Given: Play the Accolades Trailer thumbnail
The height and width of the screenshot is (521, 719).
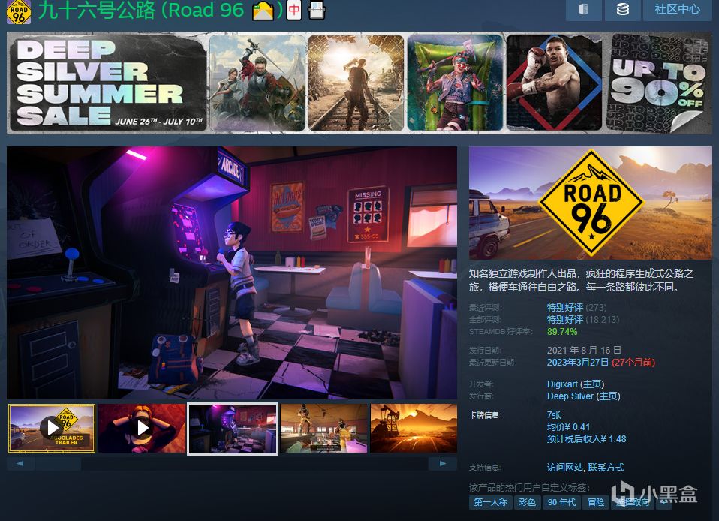Looking at the screenshot, I should click(x=52, y=429).
